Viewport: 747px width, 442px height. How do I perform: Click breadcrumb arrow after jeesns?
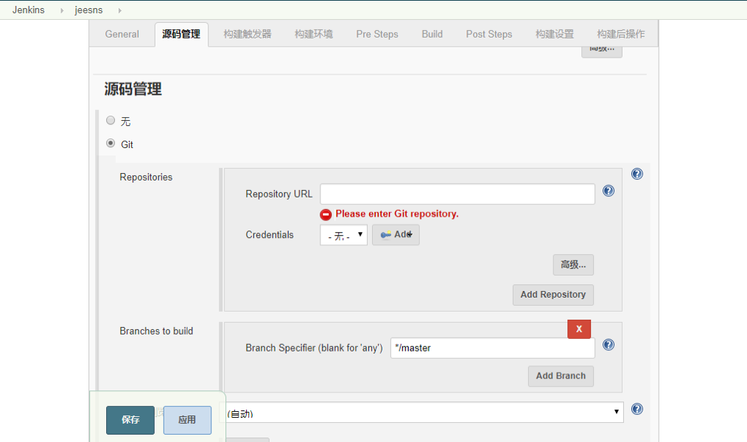point(119,10)
